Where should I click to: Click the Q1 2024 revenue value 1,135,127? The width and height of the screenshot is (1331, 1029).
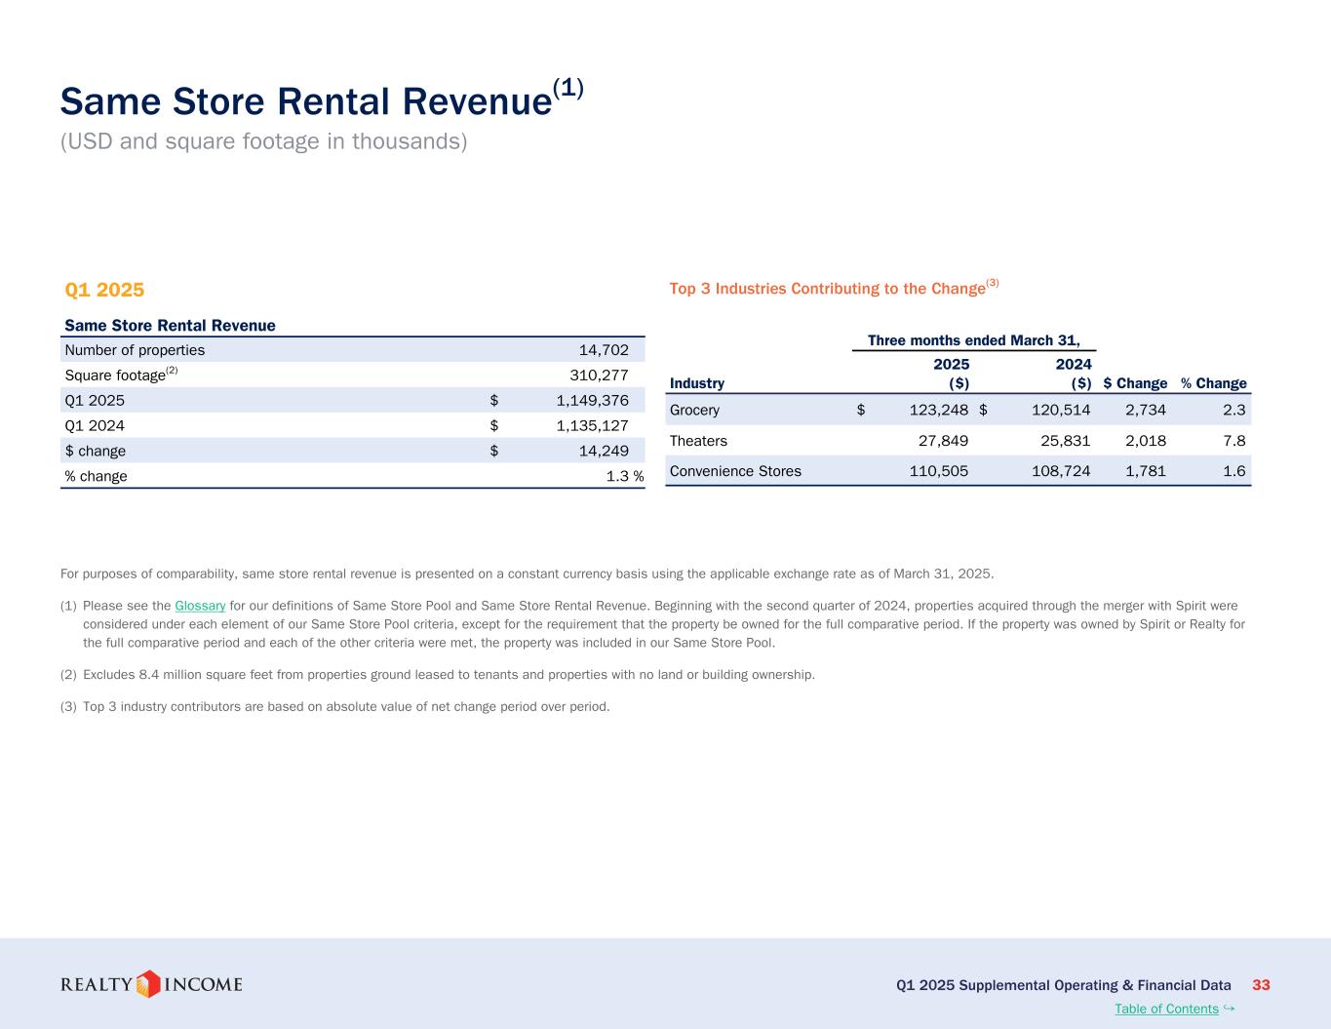tap(592, 425)
